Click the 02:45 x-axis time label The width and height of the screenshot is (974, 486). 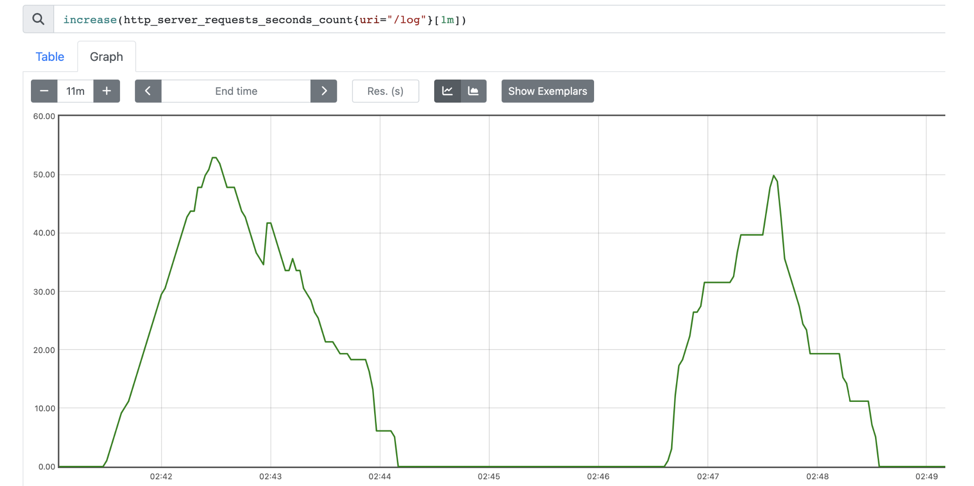(489, 477)
